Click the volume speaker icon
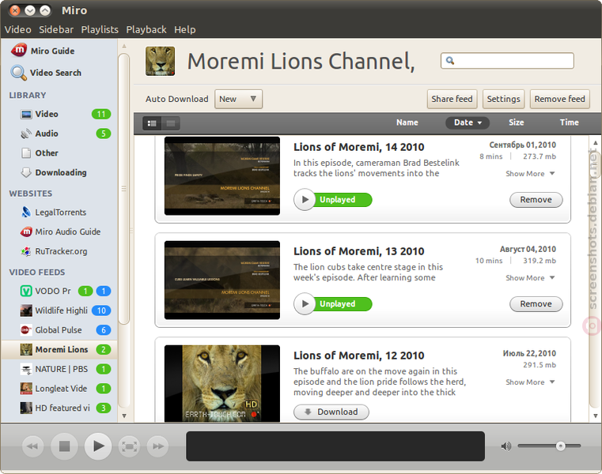Image resolution: width=602 pixels, height=474 pixels. pos(506,446)
